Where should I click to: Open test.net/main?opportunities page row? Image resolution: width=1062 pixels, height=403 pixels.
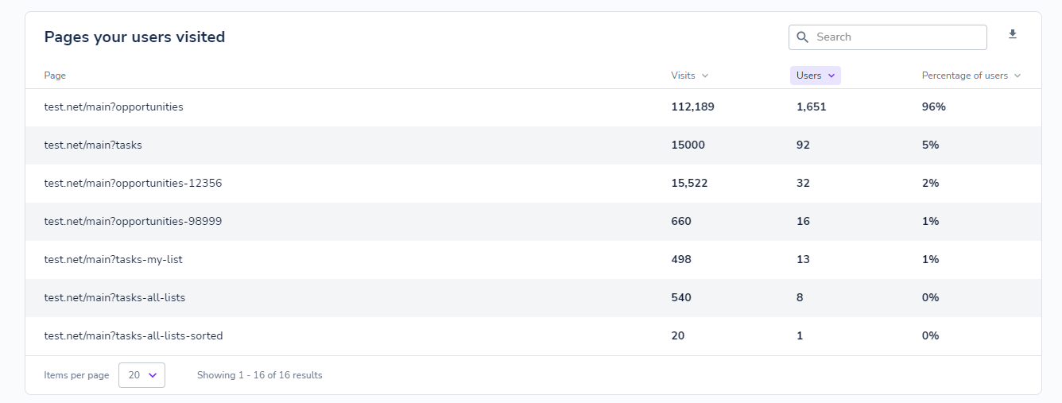(114, 107)
